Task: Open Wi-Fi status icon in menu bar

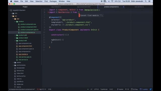Action: (112, 1)
